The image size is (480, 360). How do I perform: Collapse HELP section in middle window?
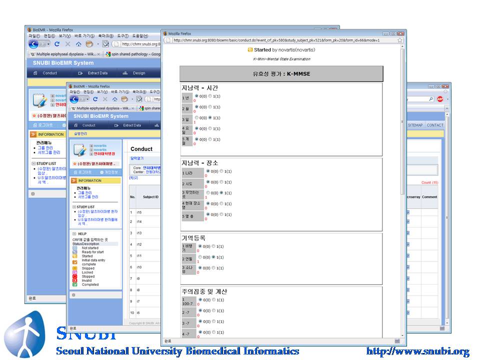pos(74,234)
